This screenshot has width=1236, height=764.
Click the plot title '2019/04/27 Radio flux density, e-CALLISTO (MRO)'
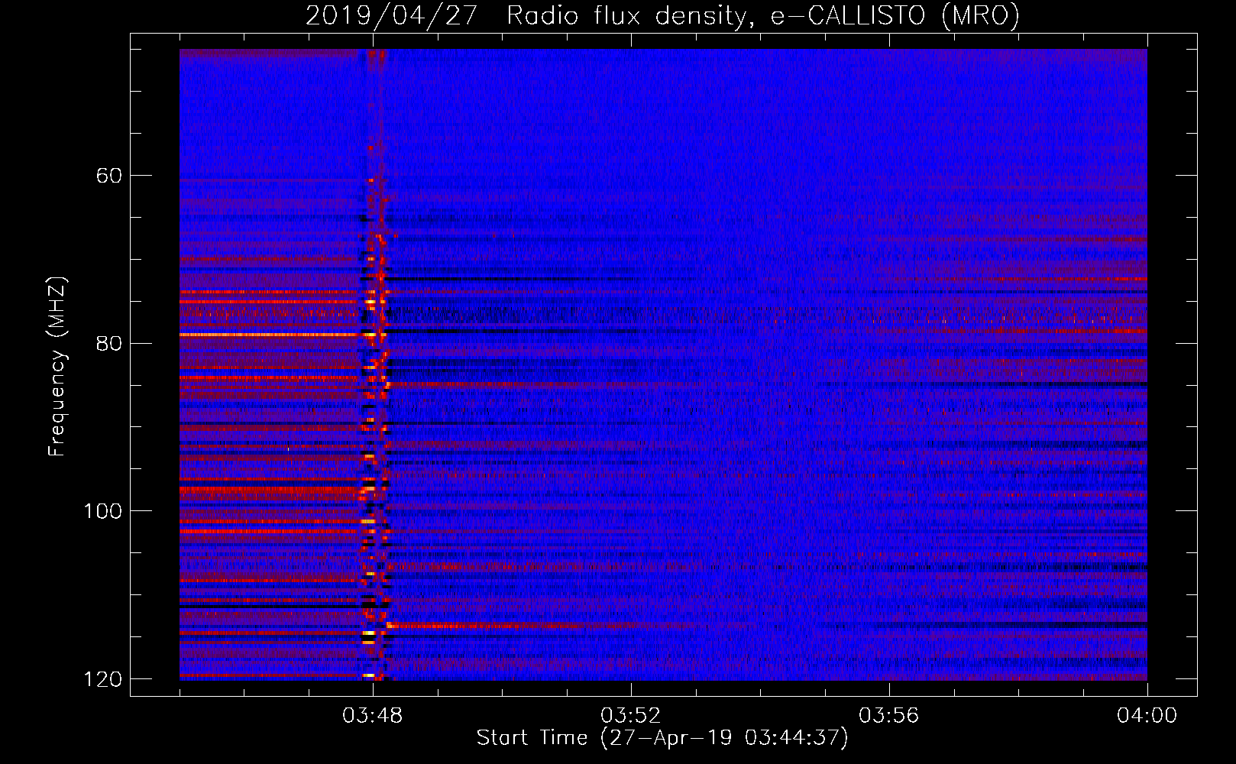[662, 15]
